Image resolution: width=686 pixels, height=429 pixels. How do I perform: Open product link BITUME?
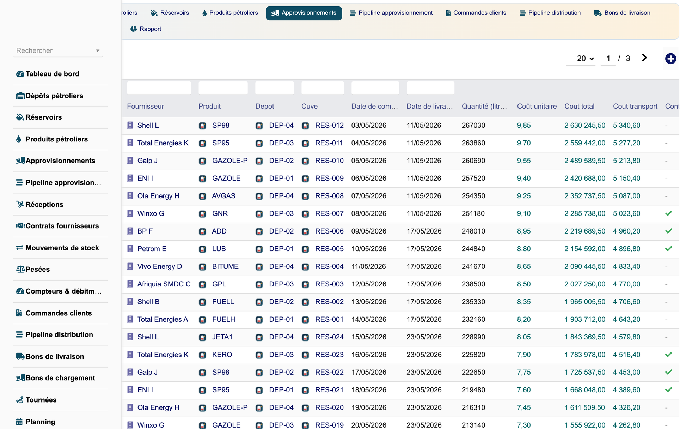click(225, 266)
